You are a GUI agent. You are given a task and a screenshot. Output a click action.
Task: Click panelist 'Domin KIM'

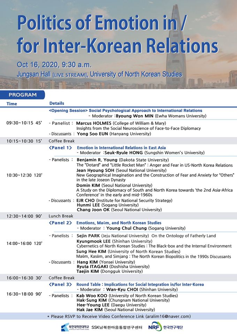[x=88, y=185]
